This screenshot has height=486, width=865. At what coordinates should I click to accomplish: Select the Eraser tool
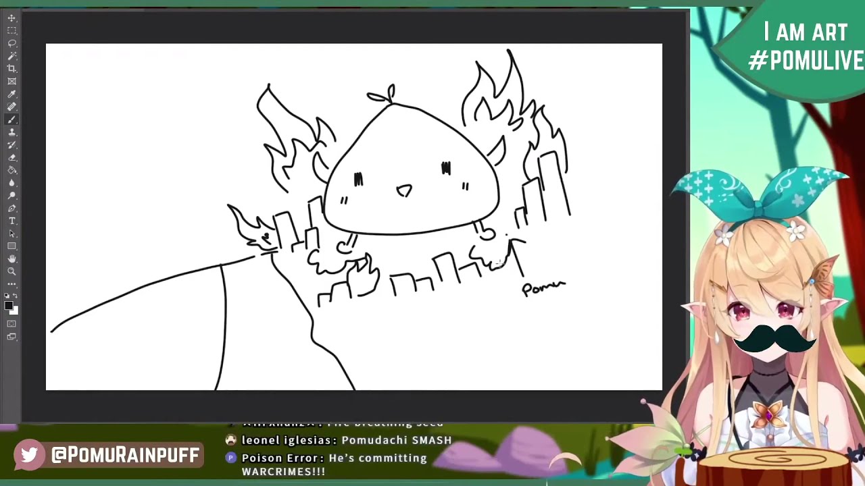click(x=12, y=157)
